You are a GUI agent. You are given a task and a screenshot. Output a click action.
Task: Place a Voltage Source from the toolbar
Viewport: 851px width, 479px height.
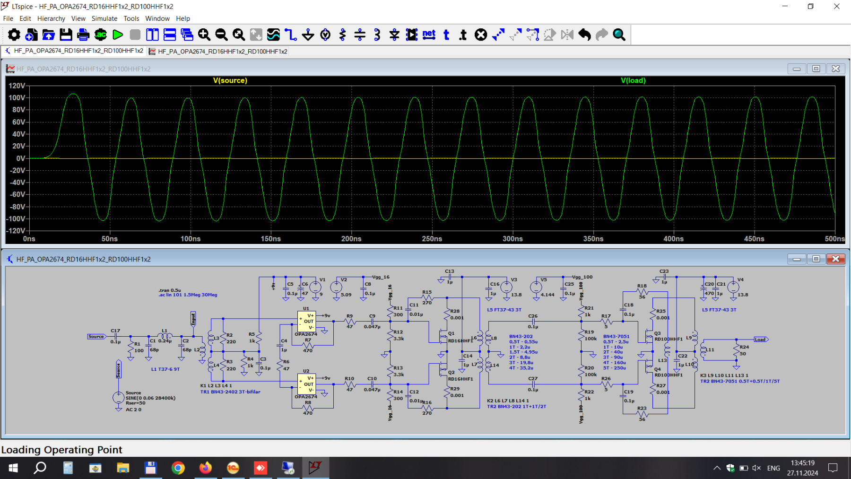pos(325,35)
